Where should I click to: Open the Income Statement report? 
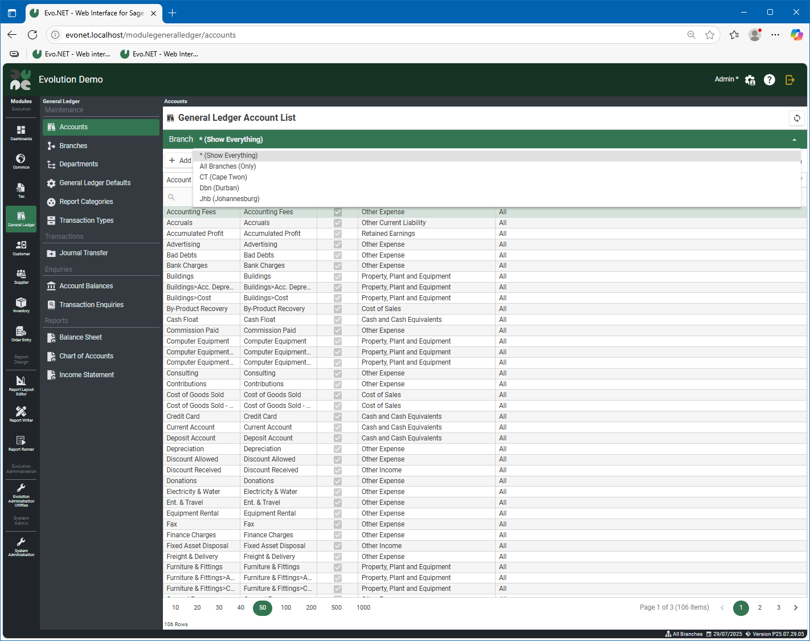coord(101,375)
